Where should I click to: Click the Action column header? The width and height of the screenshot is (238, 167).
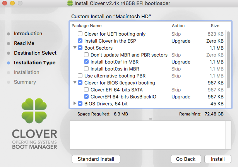click(x=185, y=26)
